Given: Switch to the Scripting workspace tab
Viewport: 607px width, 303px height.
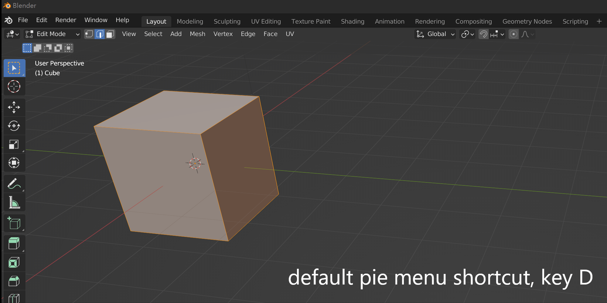Looking at the screenshot, I should (575, 22).
